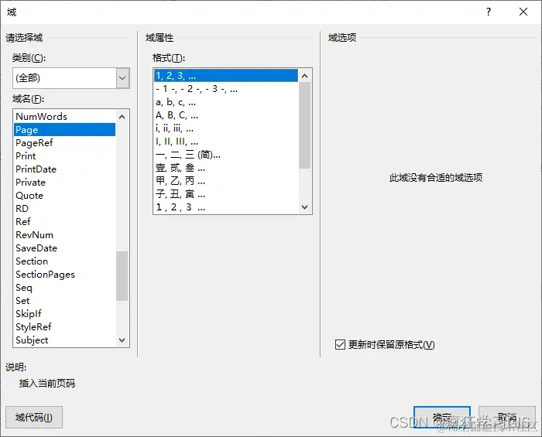Cancel with the 取消 button
The image size is (542, 437).
[x=506, y=418]
